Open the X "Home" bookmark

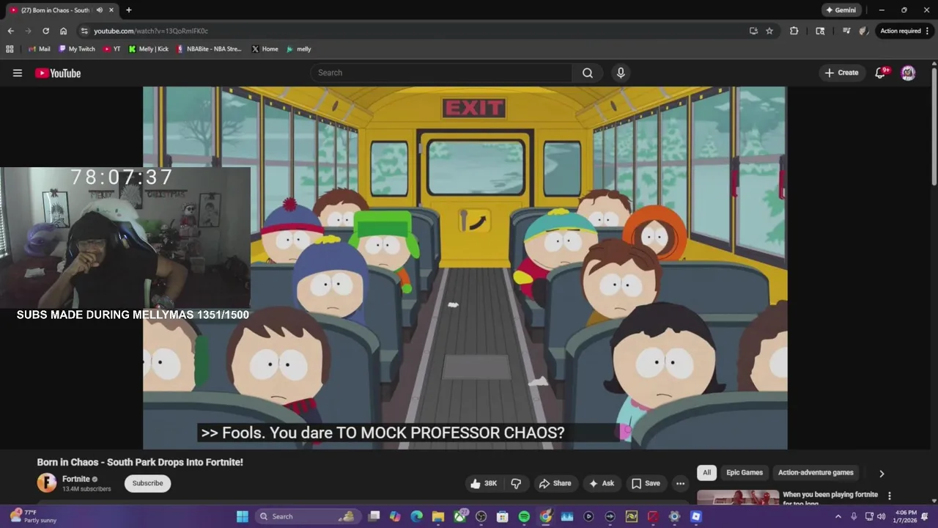[x=265, y=49]
